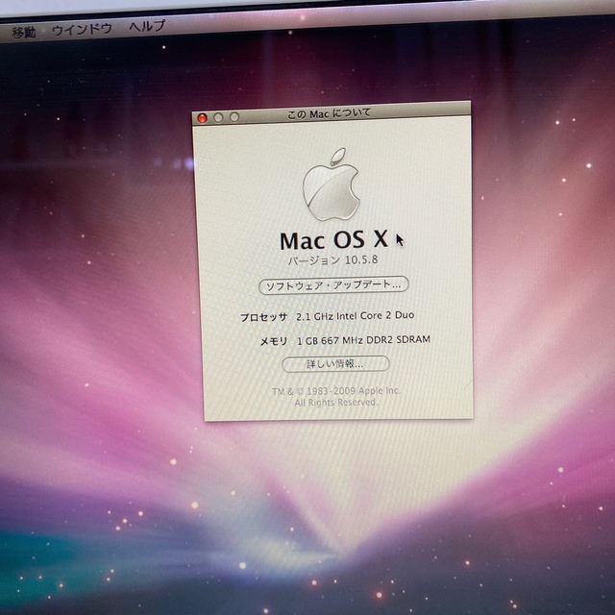This screenshot has width=615, height=615.
Task: Click the バージョン 10.5.8 text
Action: (333, 260)
